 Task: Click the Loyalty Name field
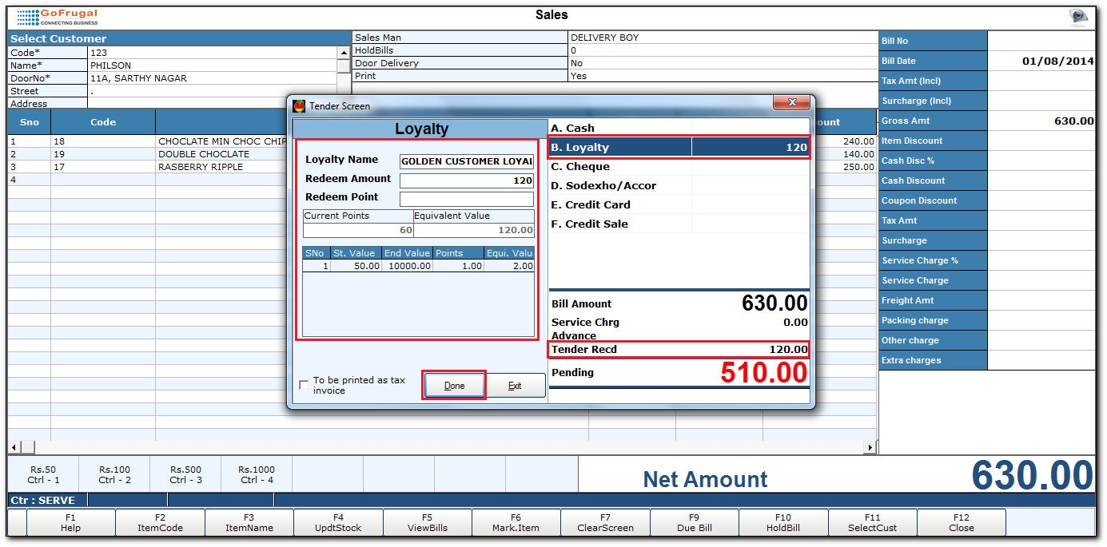pos(467,161)
